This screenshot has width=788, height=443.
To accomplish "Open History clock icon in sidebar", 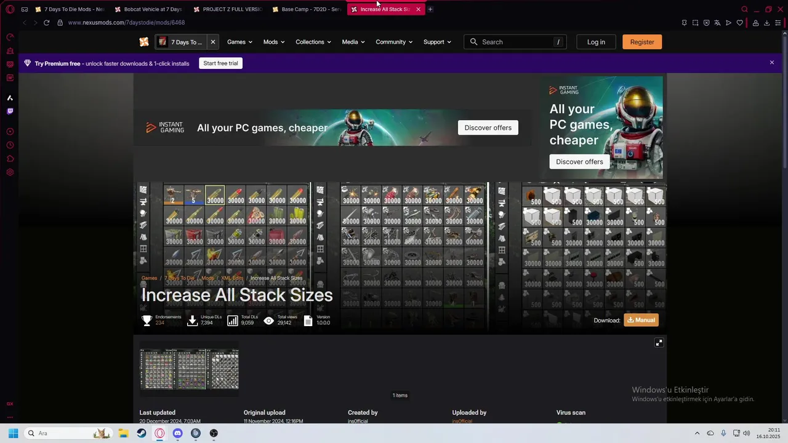I will point(10,145).
